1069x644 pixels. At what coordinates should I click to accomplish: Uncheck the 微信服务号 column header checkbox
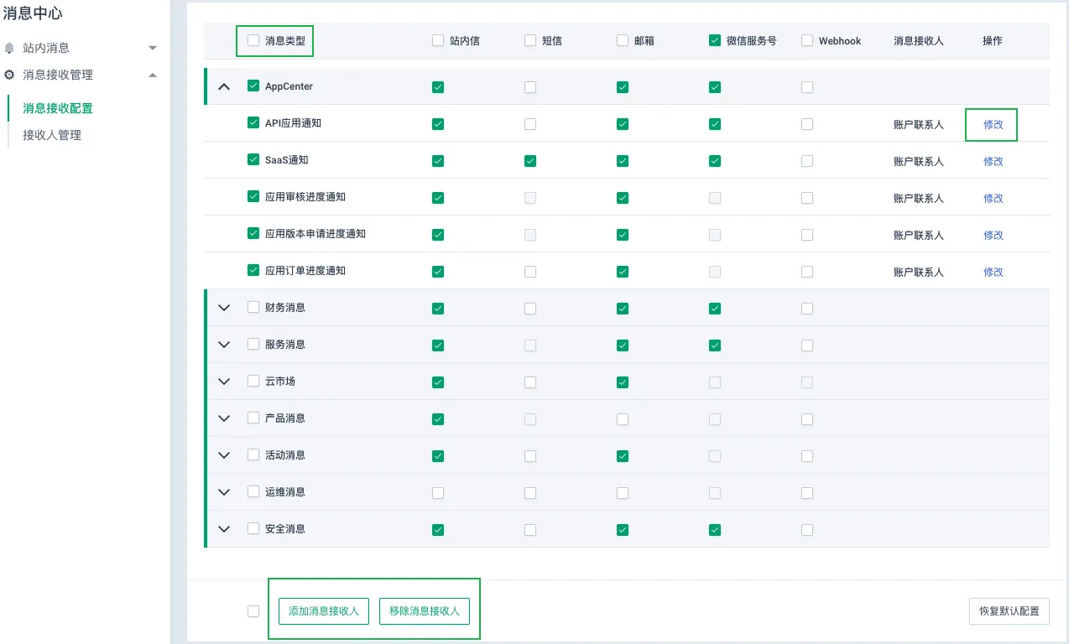715,40
